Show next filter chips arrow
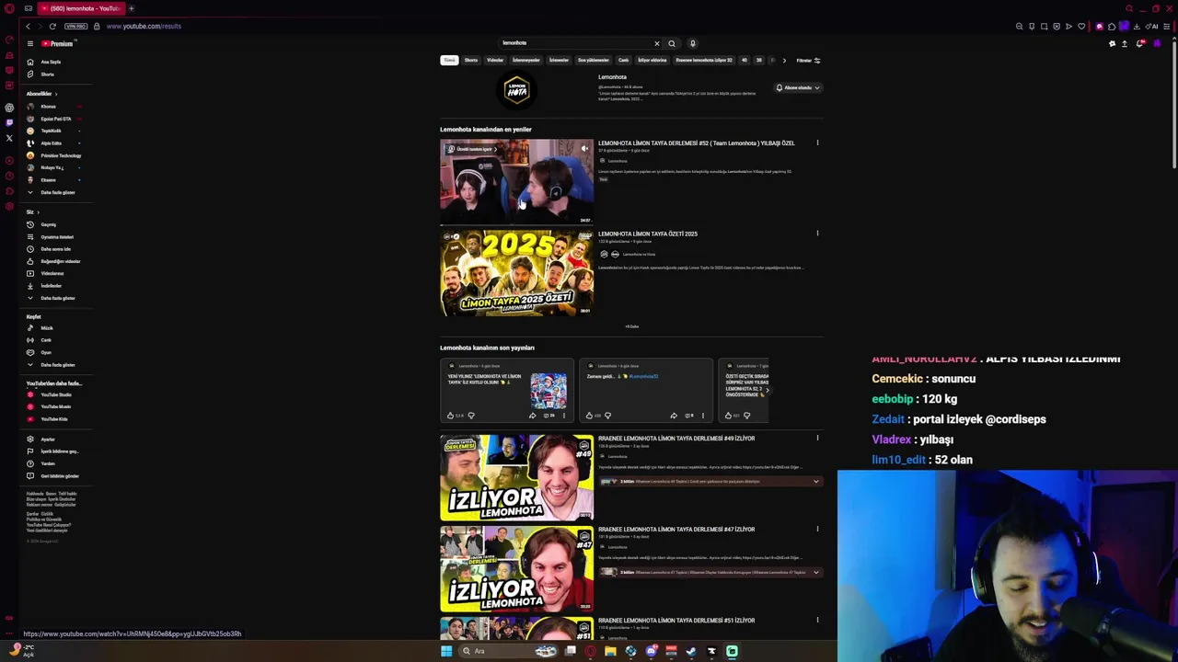Screen dimensions: 1178x662 pos(784,61)
